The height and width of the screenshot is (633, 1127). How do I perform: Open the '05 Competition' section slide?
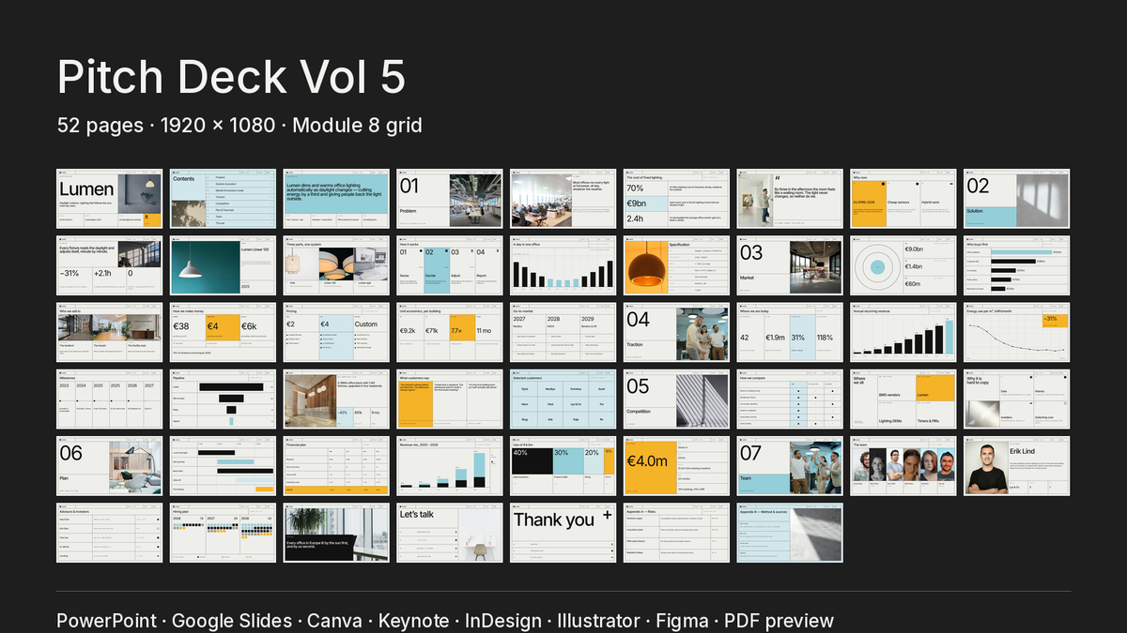point(677,399)
